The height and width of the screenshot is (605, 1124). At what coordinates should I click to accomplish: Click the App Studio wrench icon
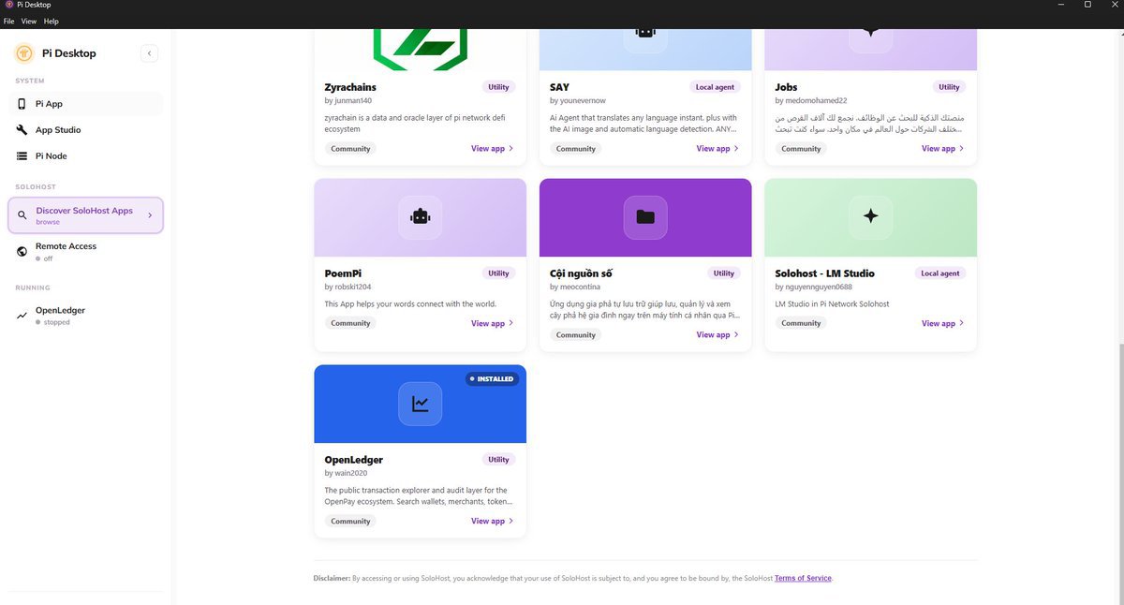point(22,130)
